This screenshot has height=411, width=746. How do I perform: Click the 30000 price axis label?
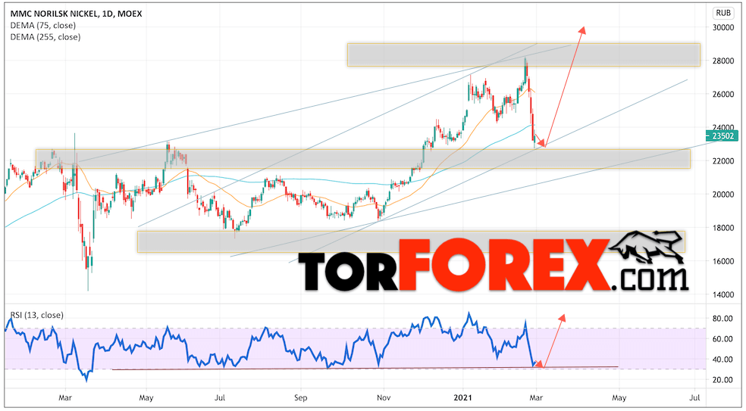723,27
